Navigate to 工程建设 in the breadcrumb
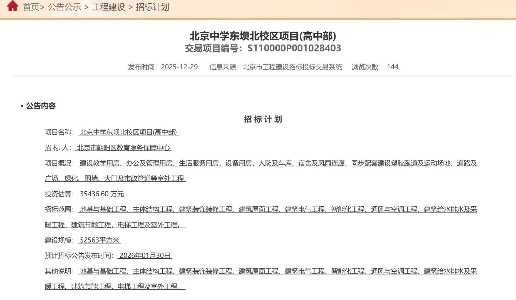 pos(108,7)
